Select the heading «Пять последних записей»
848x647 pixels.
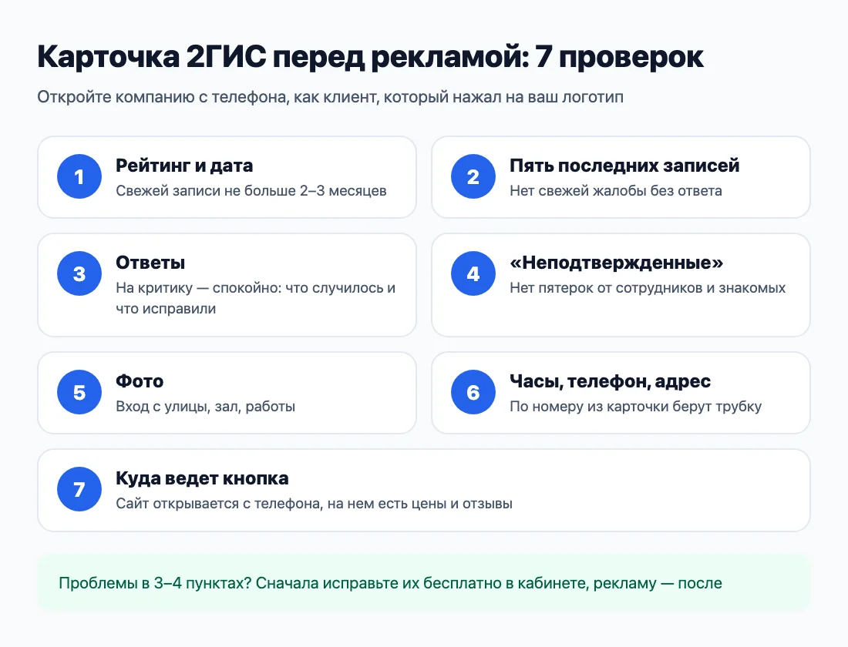click(624, 166)
